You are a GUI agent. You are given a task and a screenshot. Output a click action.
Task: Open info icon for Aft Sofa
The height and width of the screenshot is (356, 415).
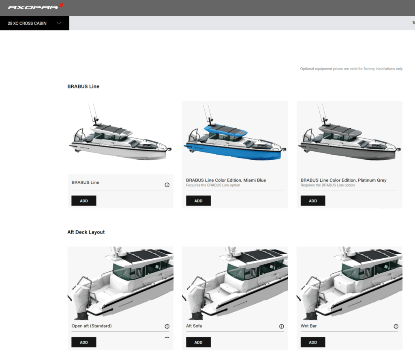[282, 326]
